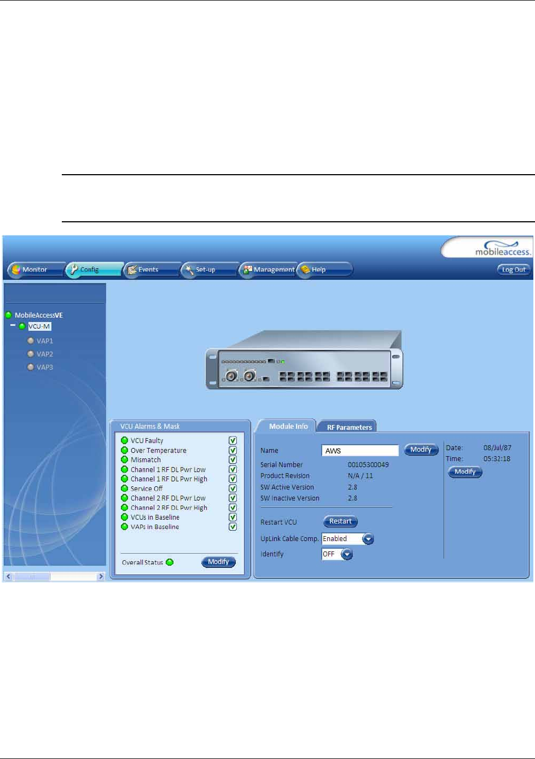Click the Set-up tools icon

pos(190,269)
